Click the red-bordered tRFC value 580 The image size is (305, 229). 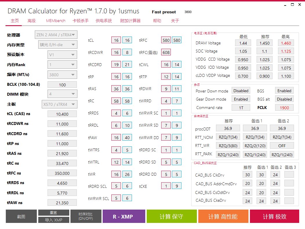[x=166, y=40]
